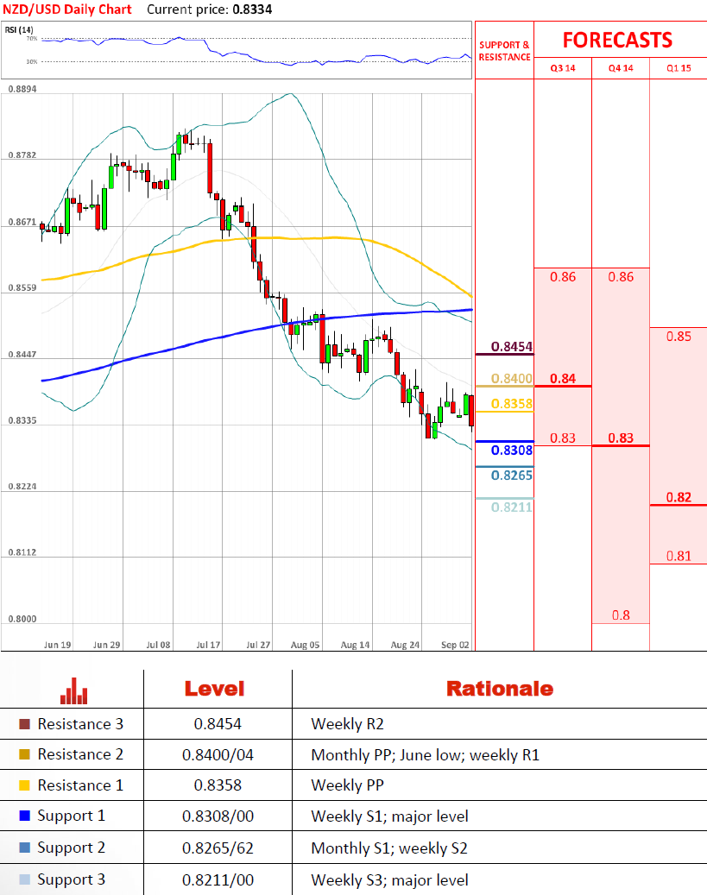Image resolution: width=707 pixels, height=895 pixels.
Task: Click the 0.83 value in Q3 14
Action: click(x=563, y=438)
